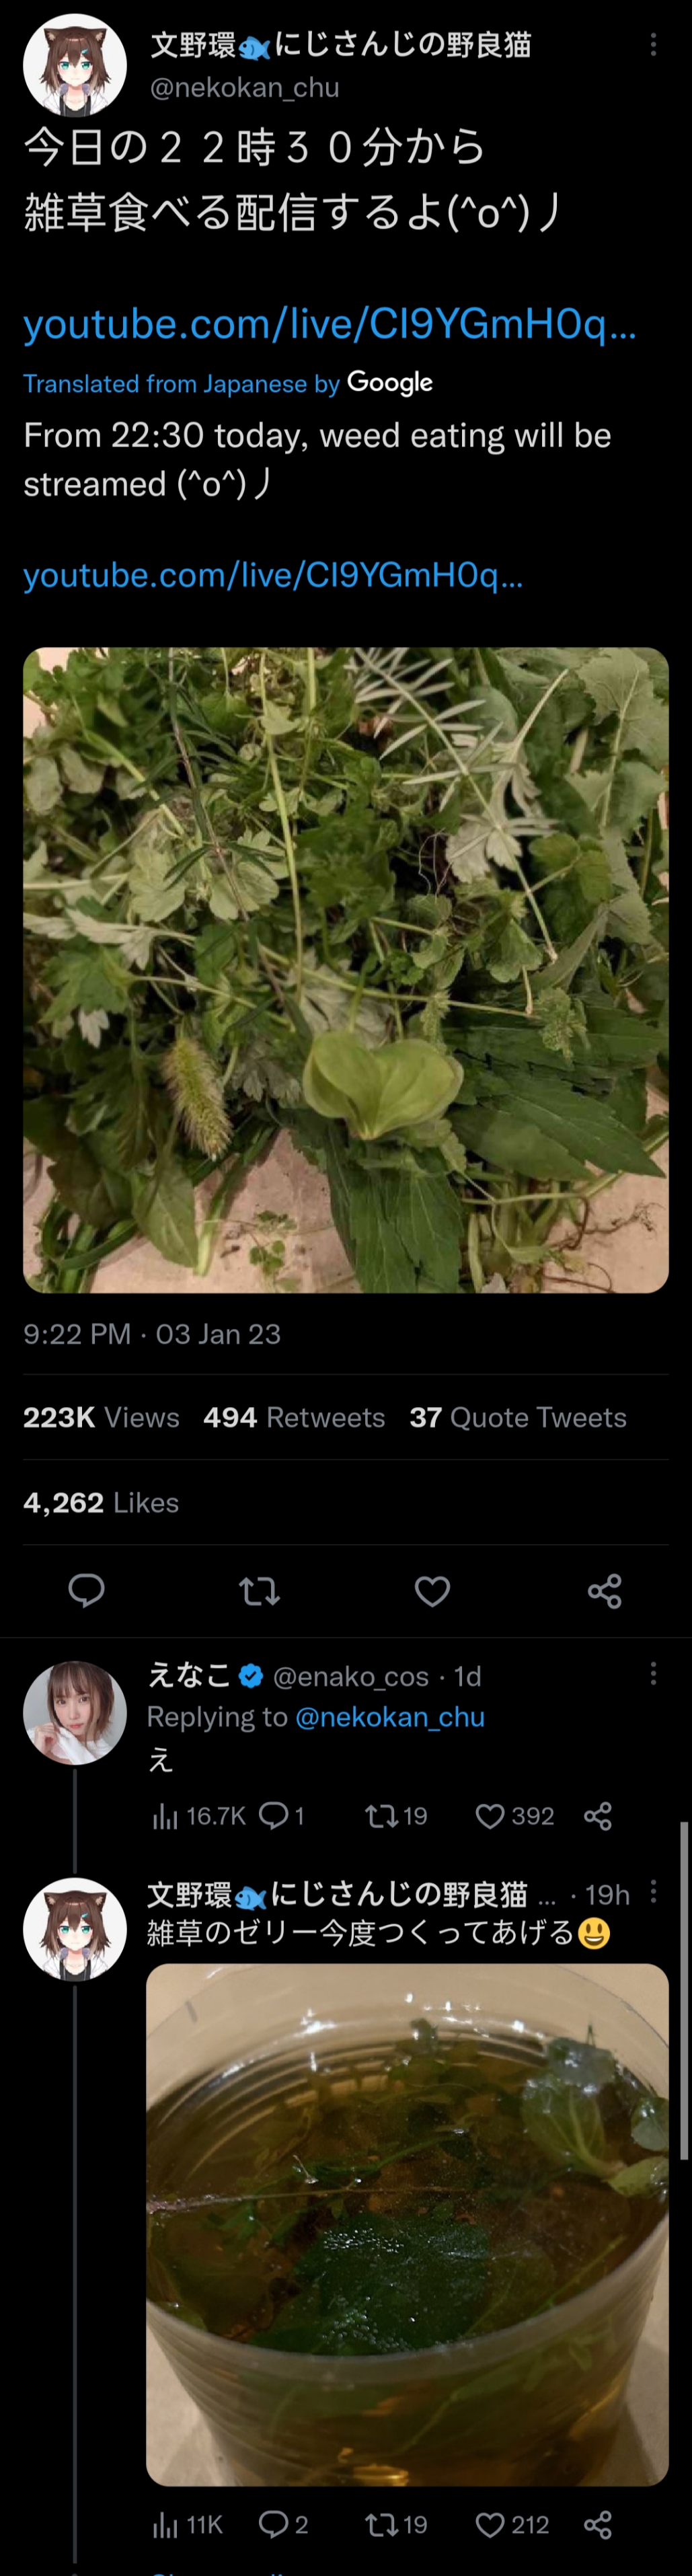Image resolution: width=692 pixels, height=2576 pixels.
Task: Retweet the jelly photo reply
Action: point(381,2525)
